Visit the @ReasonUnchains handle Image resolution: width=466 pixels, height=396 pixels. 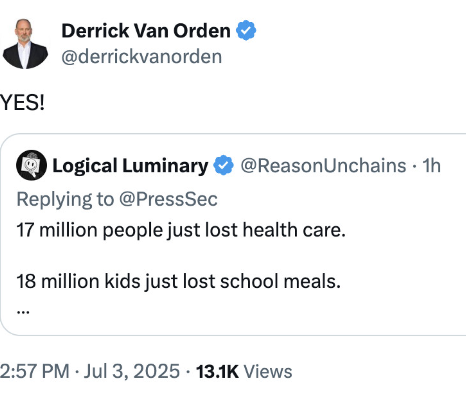323,166
